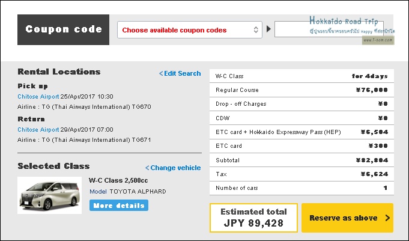This screenshot has width=409, height=241.
Task: Click the Model link label
Action: point(98,191)
